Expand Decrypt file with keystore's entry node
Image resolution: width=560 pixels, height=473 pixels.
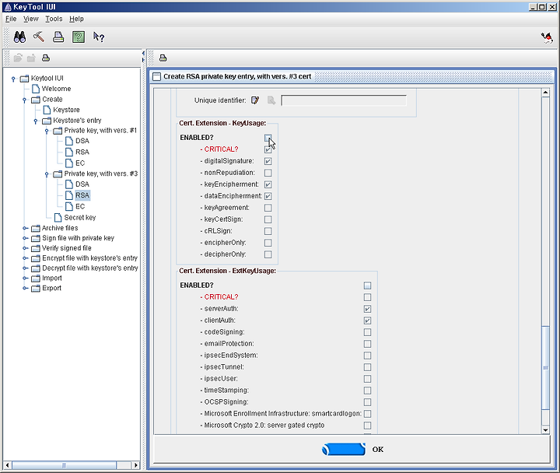point(25,268)
